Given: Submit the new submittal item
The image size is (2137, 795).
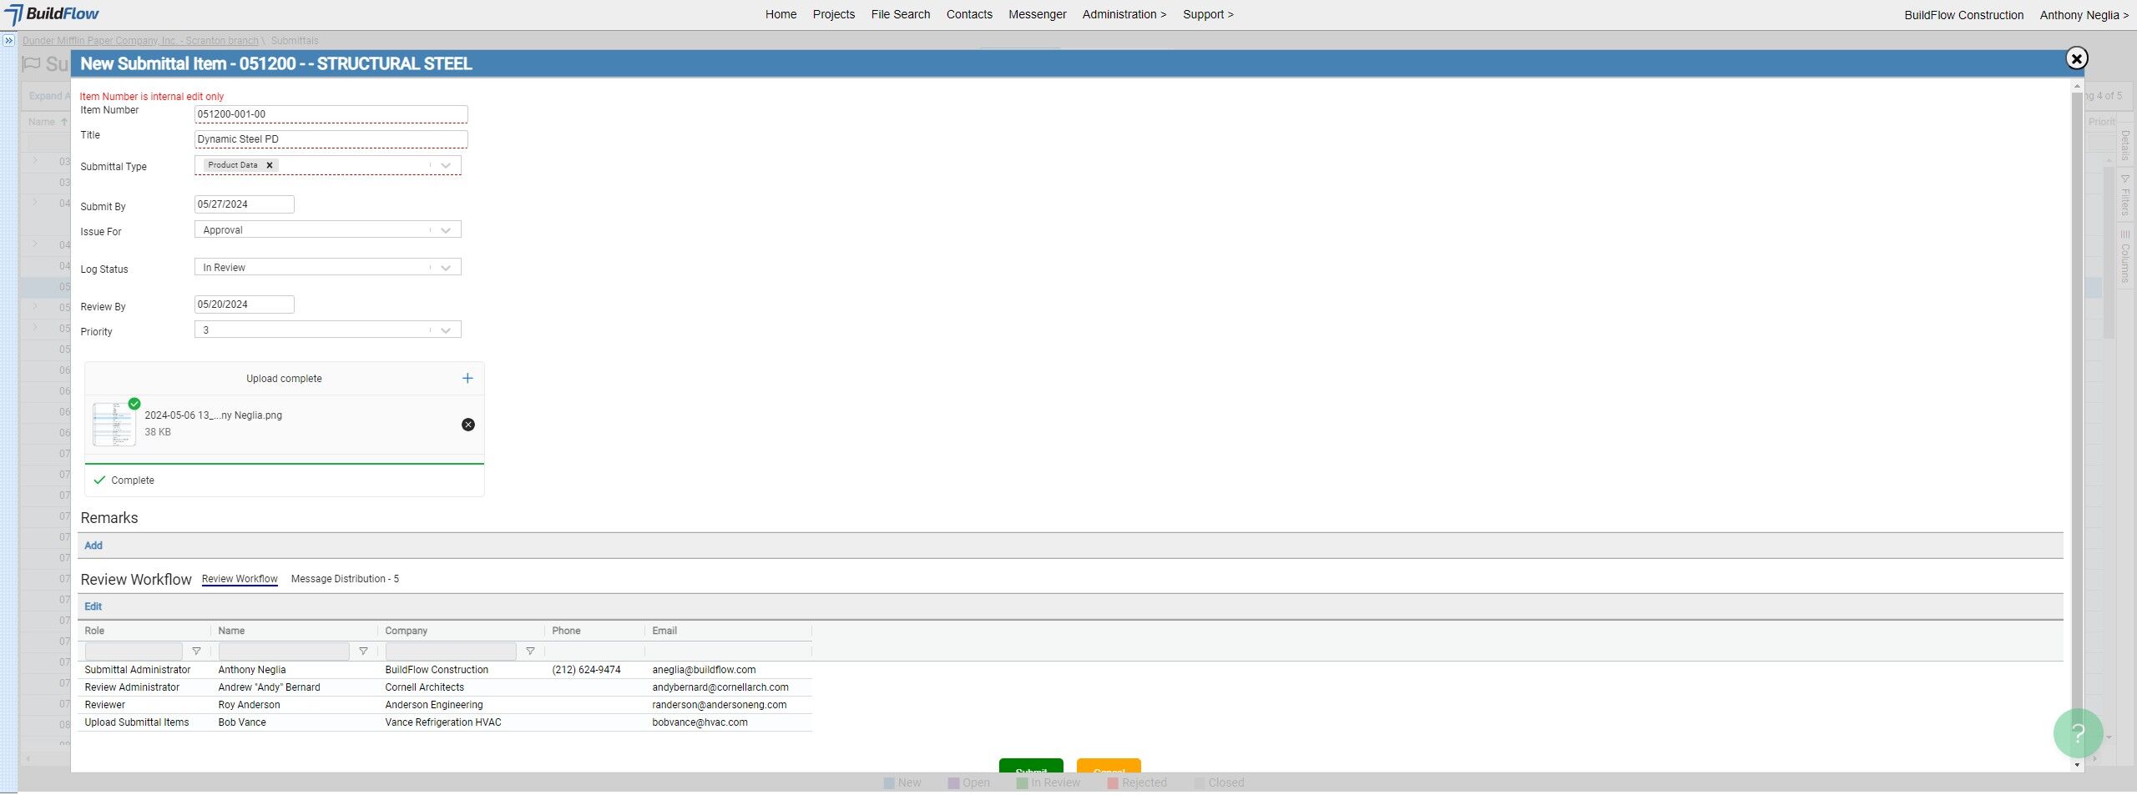Looking at the screenshot, I should pos(1031,766).
